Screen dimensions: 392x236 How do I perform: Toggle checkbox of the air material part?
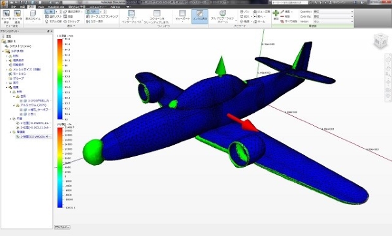(22, 101)
